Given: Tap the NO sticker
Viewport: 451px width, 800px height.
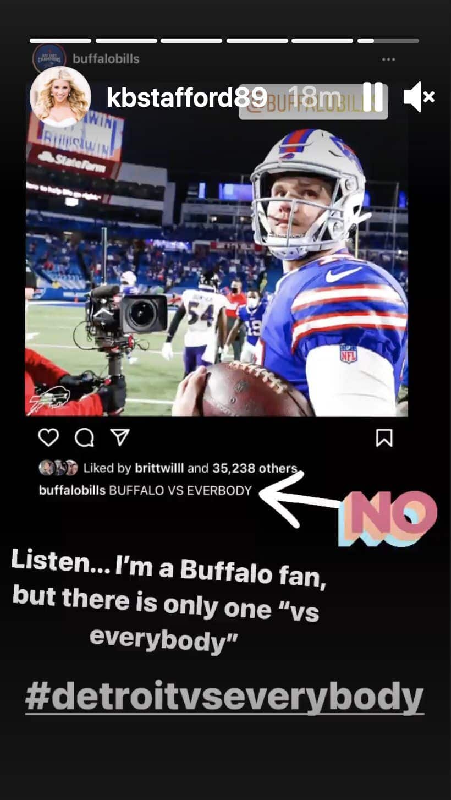Looking at the screenshot, I should (x=388, y=518).
